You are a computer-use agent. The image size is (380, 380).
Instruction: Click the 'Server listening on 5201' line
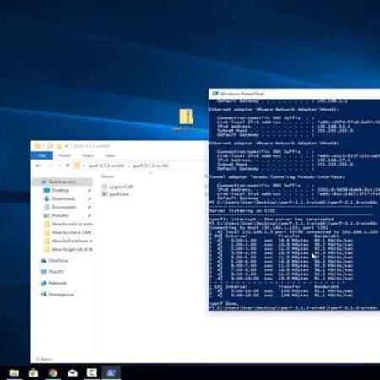242,211
